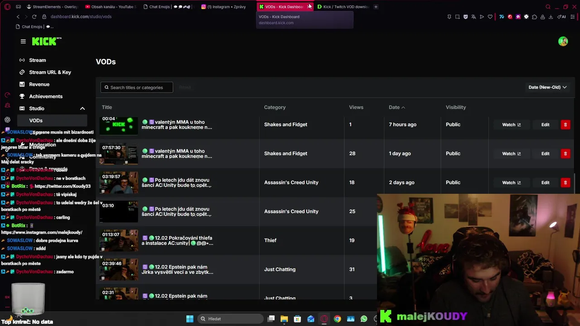Image resolution: width=580 pixels, height=326 pixels.
Task: Open the 00:04 VOD thumbnail
Action: point(119,125)
